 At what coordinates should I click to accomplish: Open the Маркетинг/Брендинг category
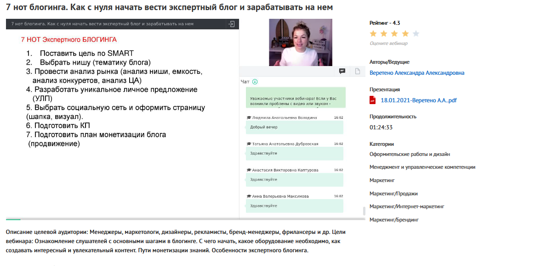394,220
